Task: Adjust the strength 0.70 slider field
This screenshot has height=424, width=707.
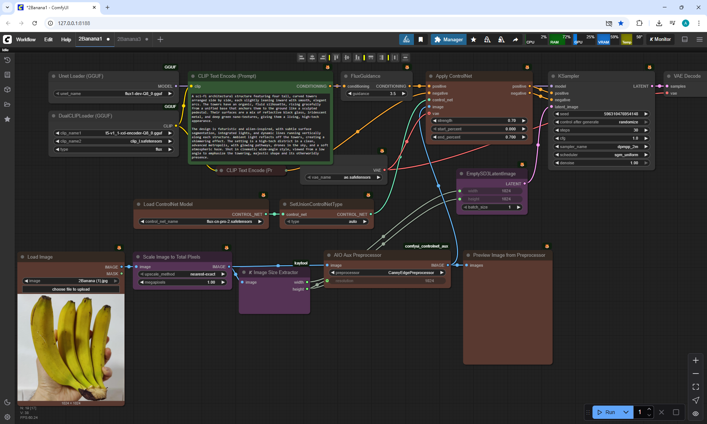Action: (x=479, y=120)
